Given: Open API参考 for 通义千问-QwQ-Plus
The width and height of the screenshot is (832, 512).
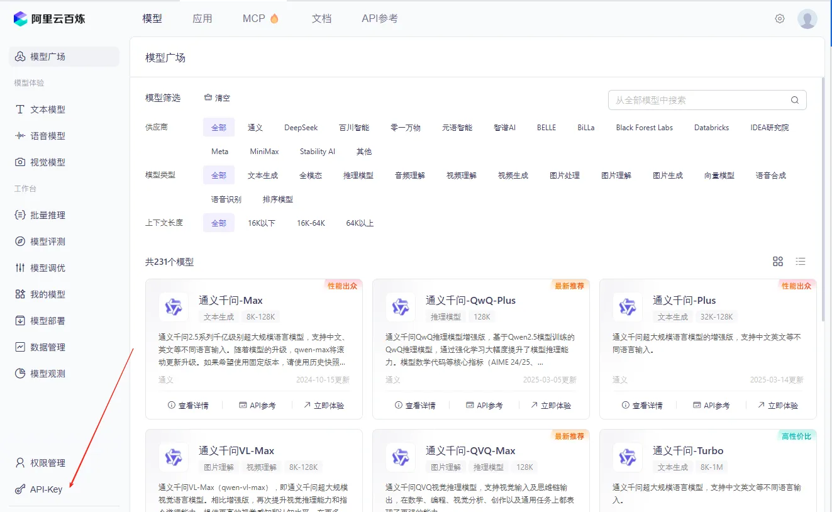Looking at the screenshot, I should 484,406.
